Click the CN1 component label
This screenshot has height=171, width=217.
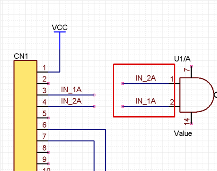21,56
